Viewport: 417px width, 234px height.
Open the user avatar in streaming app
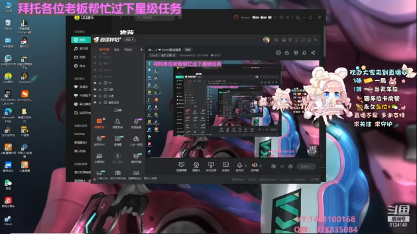(x=266, y=40)
